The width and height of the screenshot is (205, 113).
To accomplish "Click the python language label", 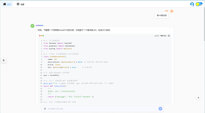I will point(157,36).
